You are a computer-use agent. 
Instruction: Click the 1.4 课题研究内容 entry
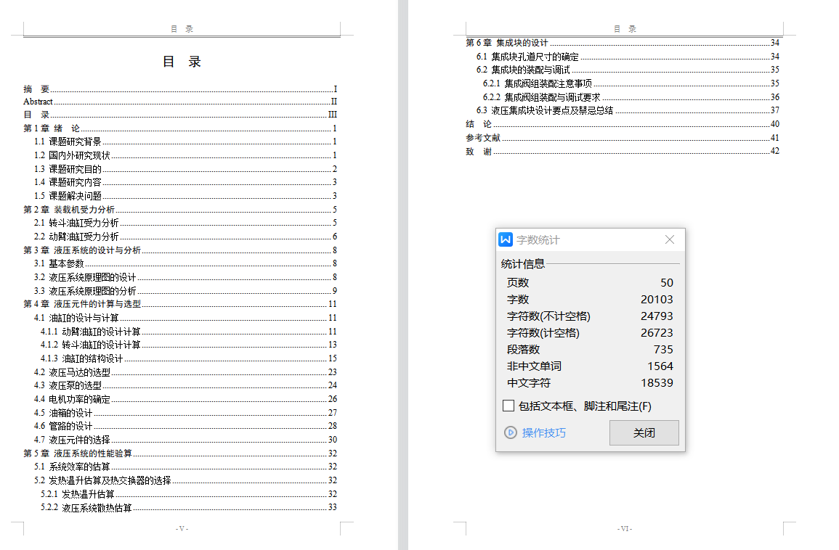pyautogui.click(x=186, y=182)
